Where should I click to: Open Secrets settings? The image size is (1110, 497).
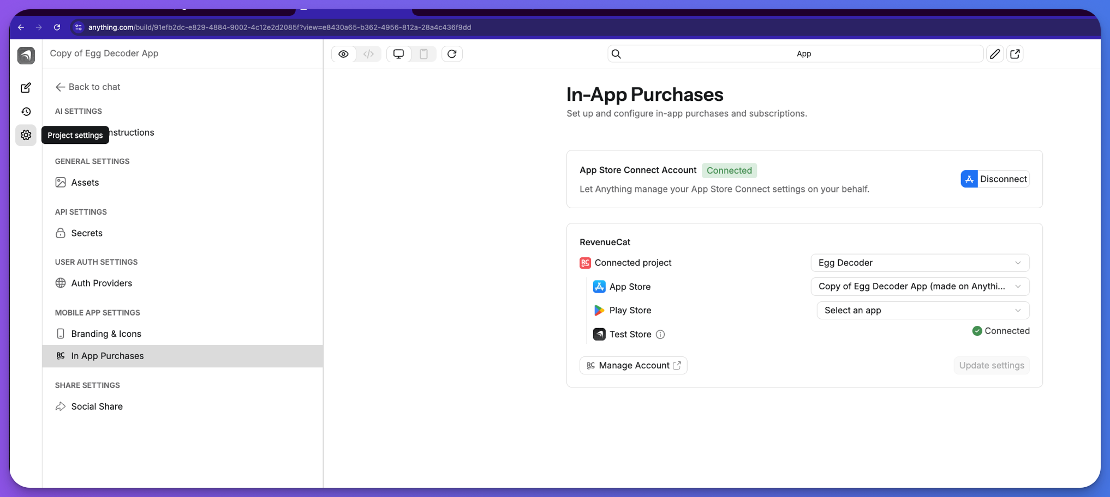click(182, 233)
